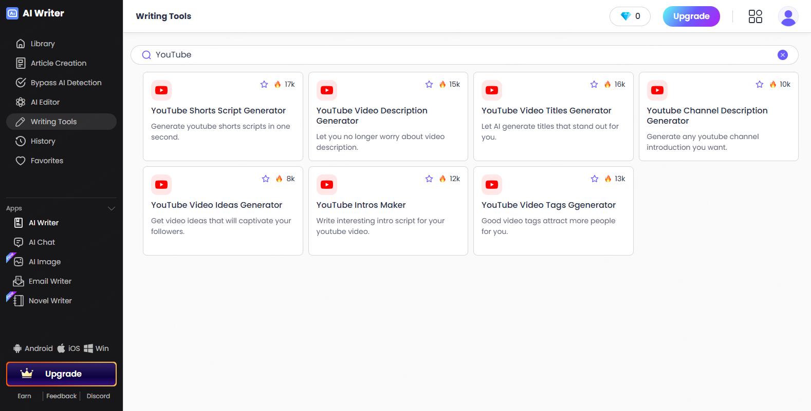Open the Earn link
Screen dimensions: 811x411
pyautogui.click(x=24, y=396)
